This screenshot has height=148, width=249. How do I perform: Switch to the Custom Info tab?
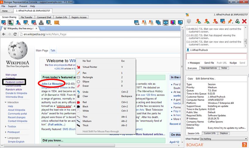click(210, 133)
